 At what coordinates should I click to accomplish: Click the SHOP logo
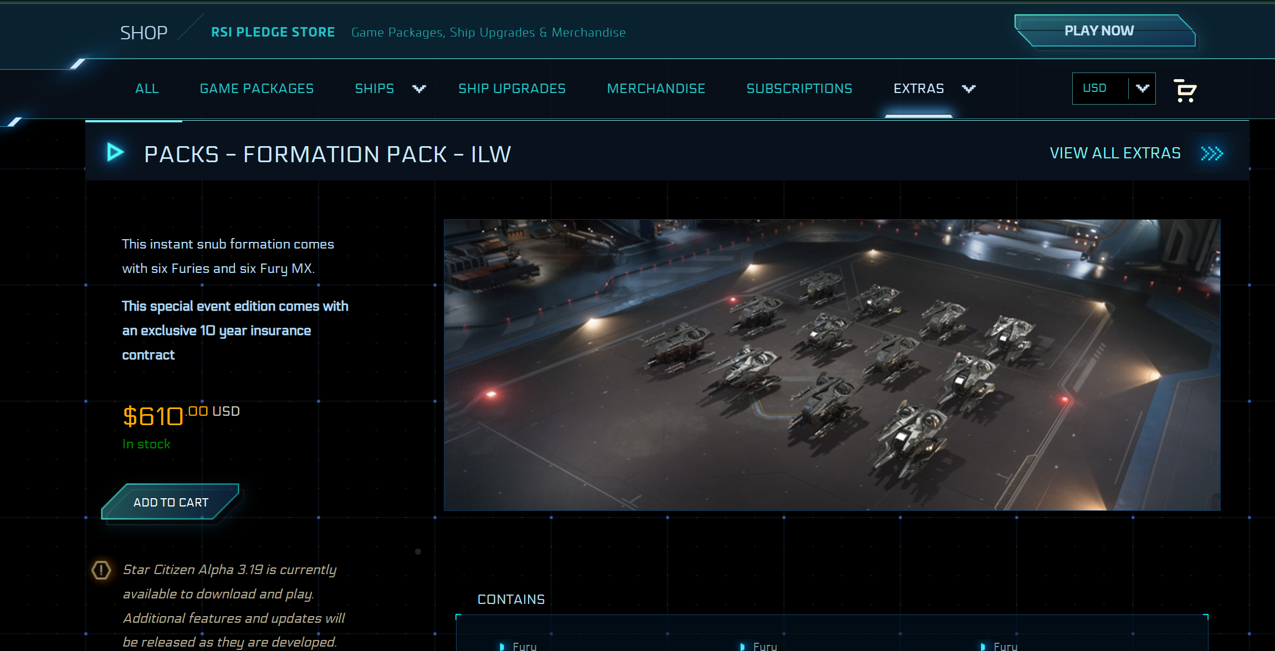click(x=143, y=32)
